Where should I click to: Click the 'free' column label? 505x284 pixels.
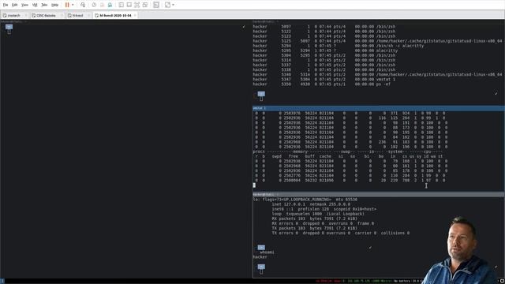click(293, 156)
